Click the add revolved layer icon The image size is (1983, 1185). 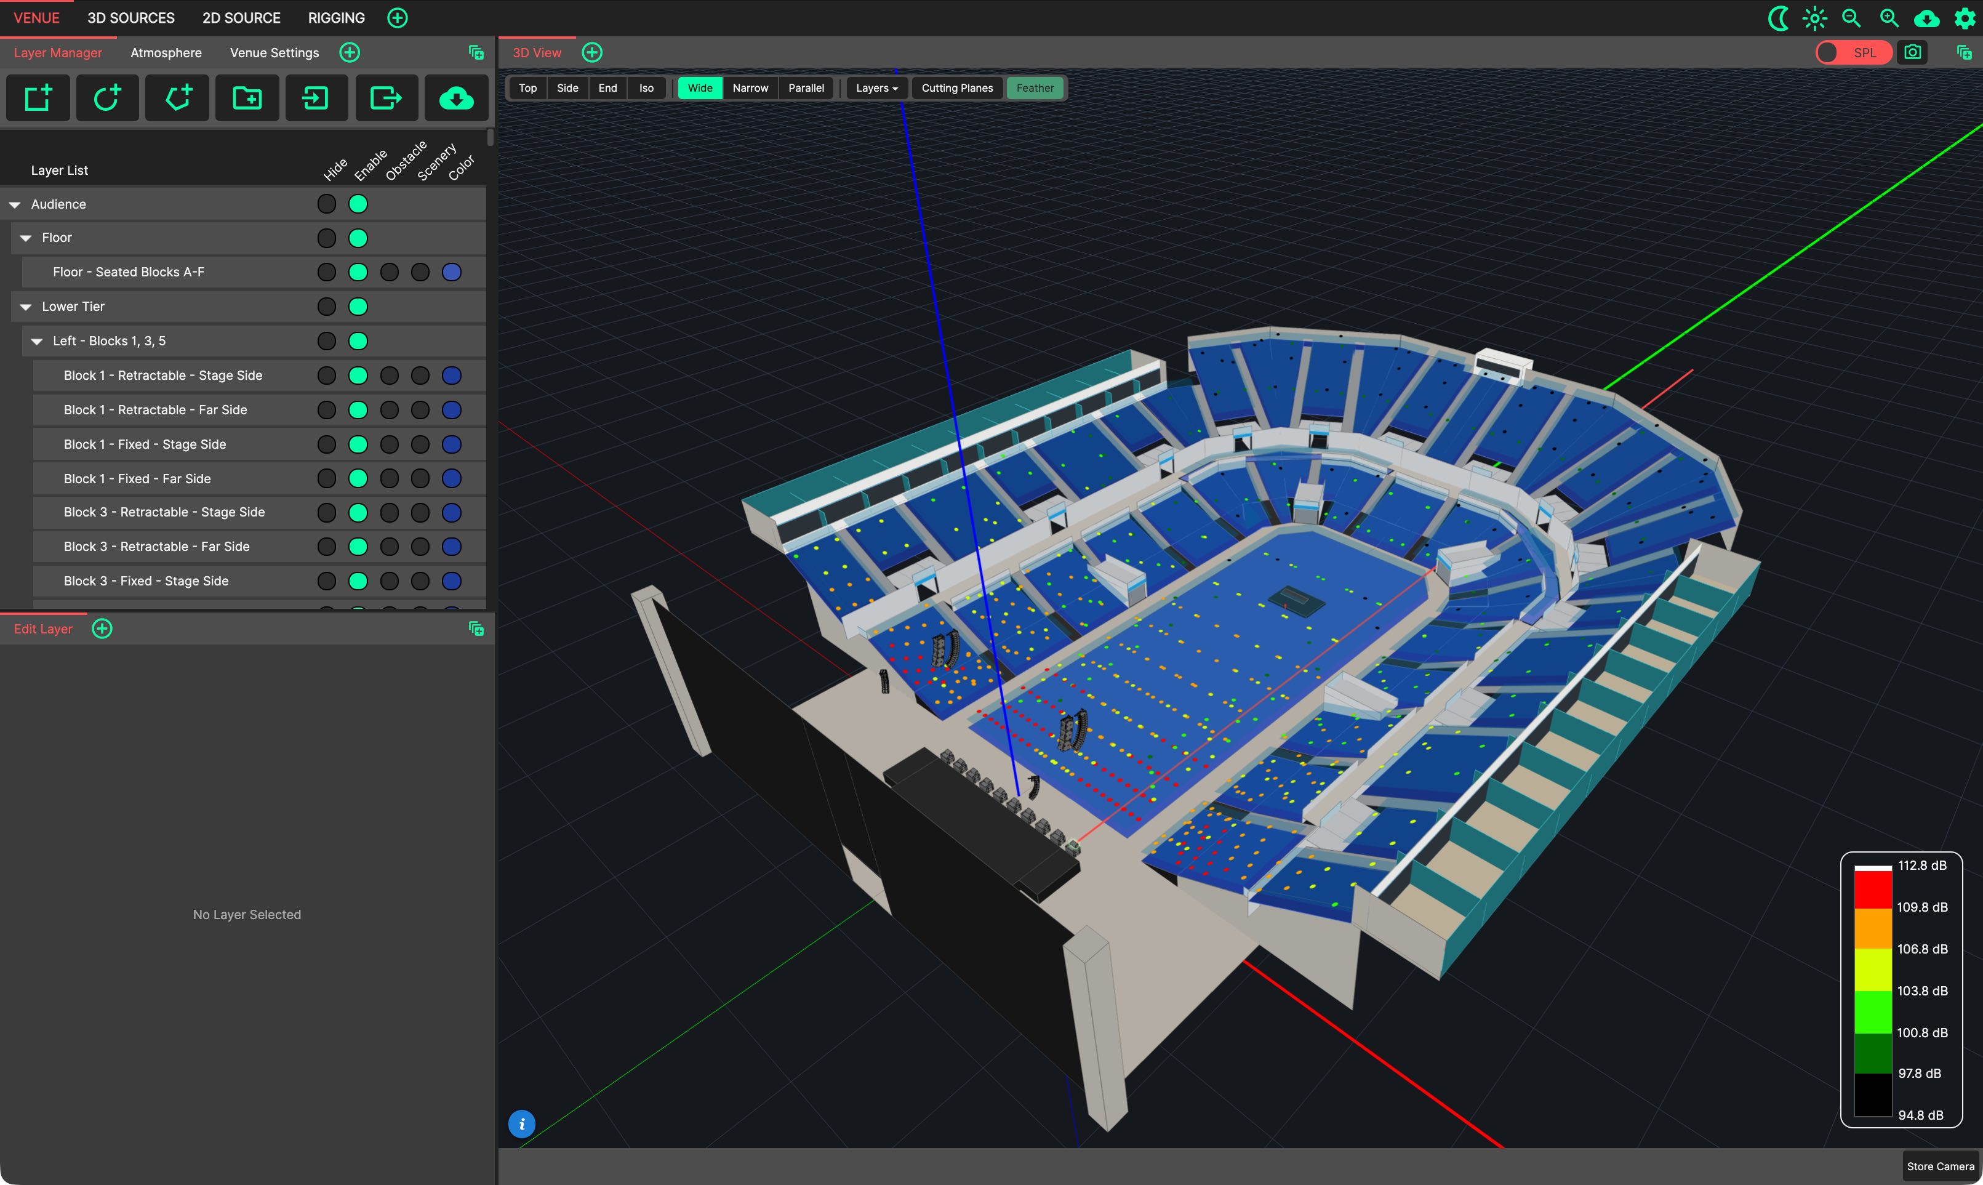click(107, 98)
